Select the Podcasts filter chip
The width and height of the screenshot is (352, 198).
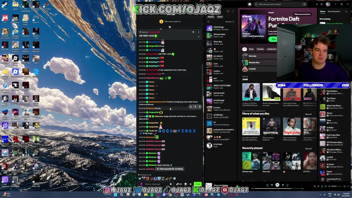pos(260,49)
